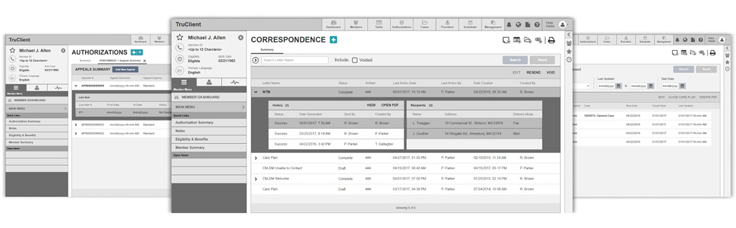Toggle Voided checkbox
736x228 pixels.
(355, 60)
